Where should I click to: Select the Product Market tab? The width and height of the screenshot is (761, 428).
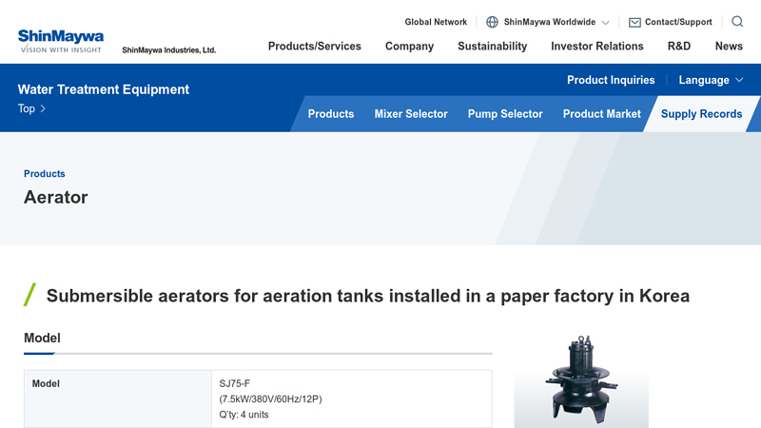(601, 114)
